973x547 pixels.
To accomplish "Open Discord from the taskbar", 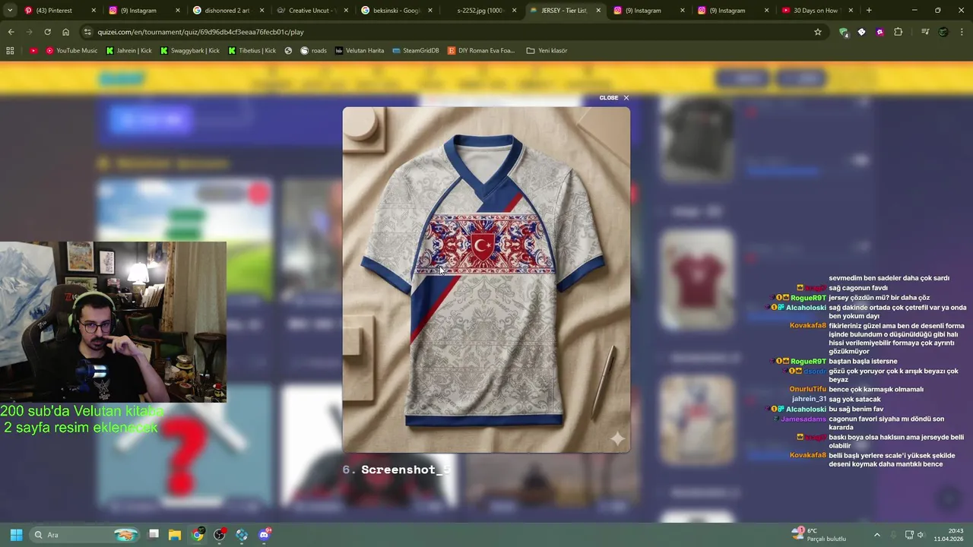I will click(265, 535).
